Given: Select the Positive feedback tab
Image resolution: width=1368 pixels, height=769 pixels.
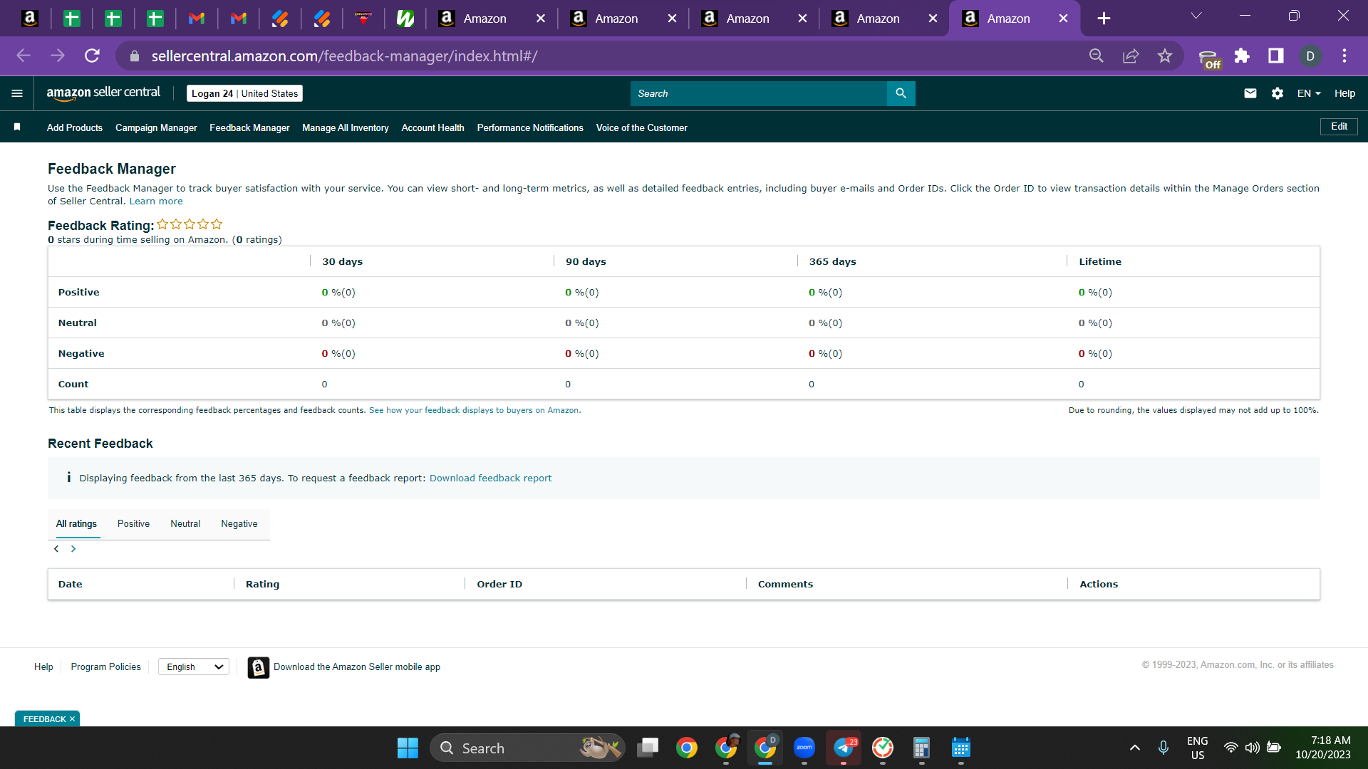Looking at the screenshot, I should pos(133,524).
